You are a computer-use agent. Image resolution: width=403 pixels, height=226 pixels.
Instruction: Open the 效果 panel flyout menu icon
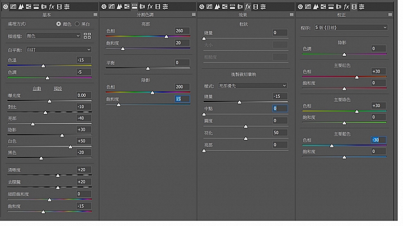tap(292, 15)
